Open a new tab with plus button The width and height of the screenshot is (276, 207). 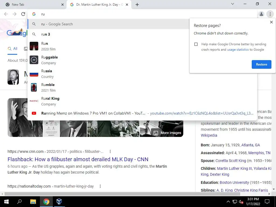point(137,5)
